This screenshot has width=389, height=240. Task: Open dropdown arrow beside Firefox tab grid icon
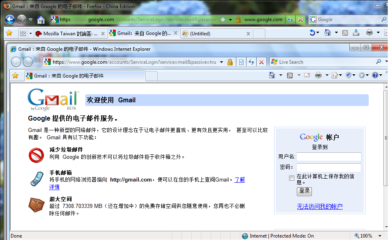click(30, 33)
